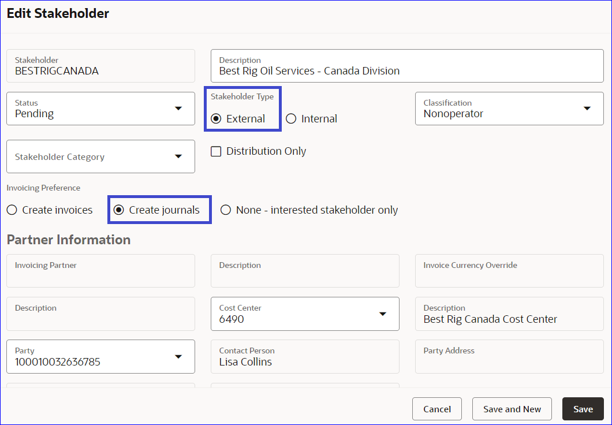Enable the Distribution Only checkbox
This screenshot has width=612, height=425.
(x=217, y=151)
